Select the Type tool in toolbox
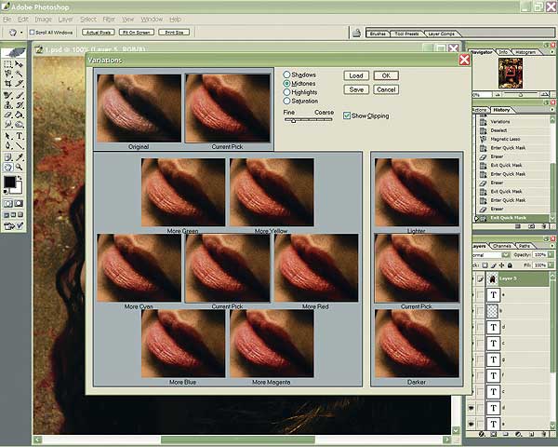 [x=20, y=135]
